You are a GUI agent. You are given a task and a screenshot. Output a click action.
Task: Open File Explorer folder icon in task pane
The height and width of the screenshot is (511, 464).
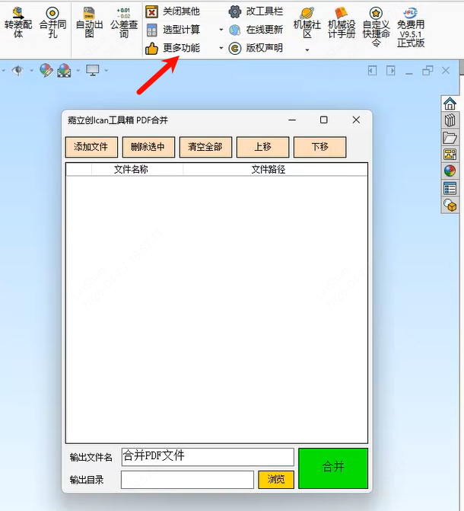pos(450,138)
